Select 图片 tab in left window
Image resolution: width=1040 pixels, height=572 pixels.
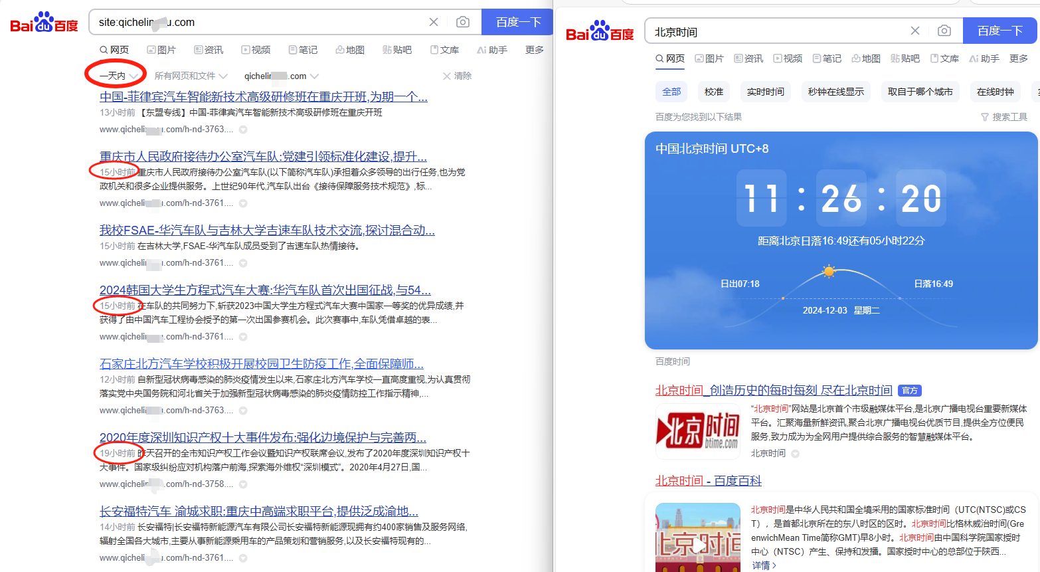coord(161,50)
